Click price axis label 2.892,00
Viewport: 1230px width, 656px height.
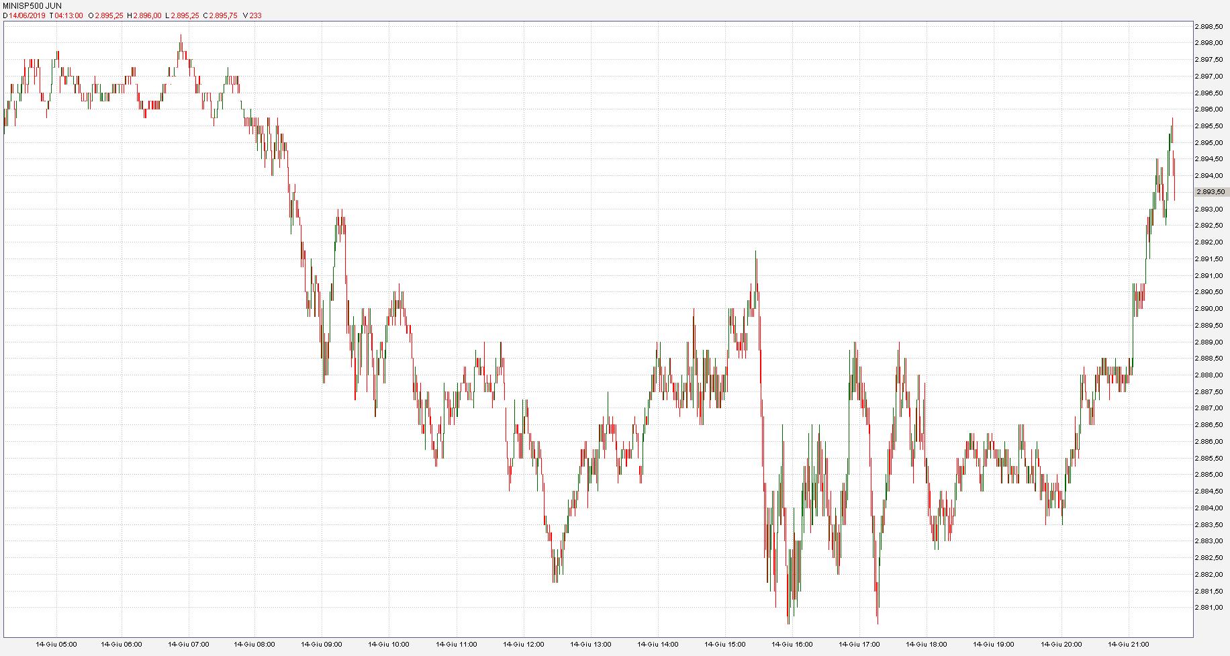(1209, 242)
